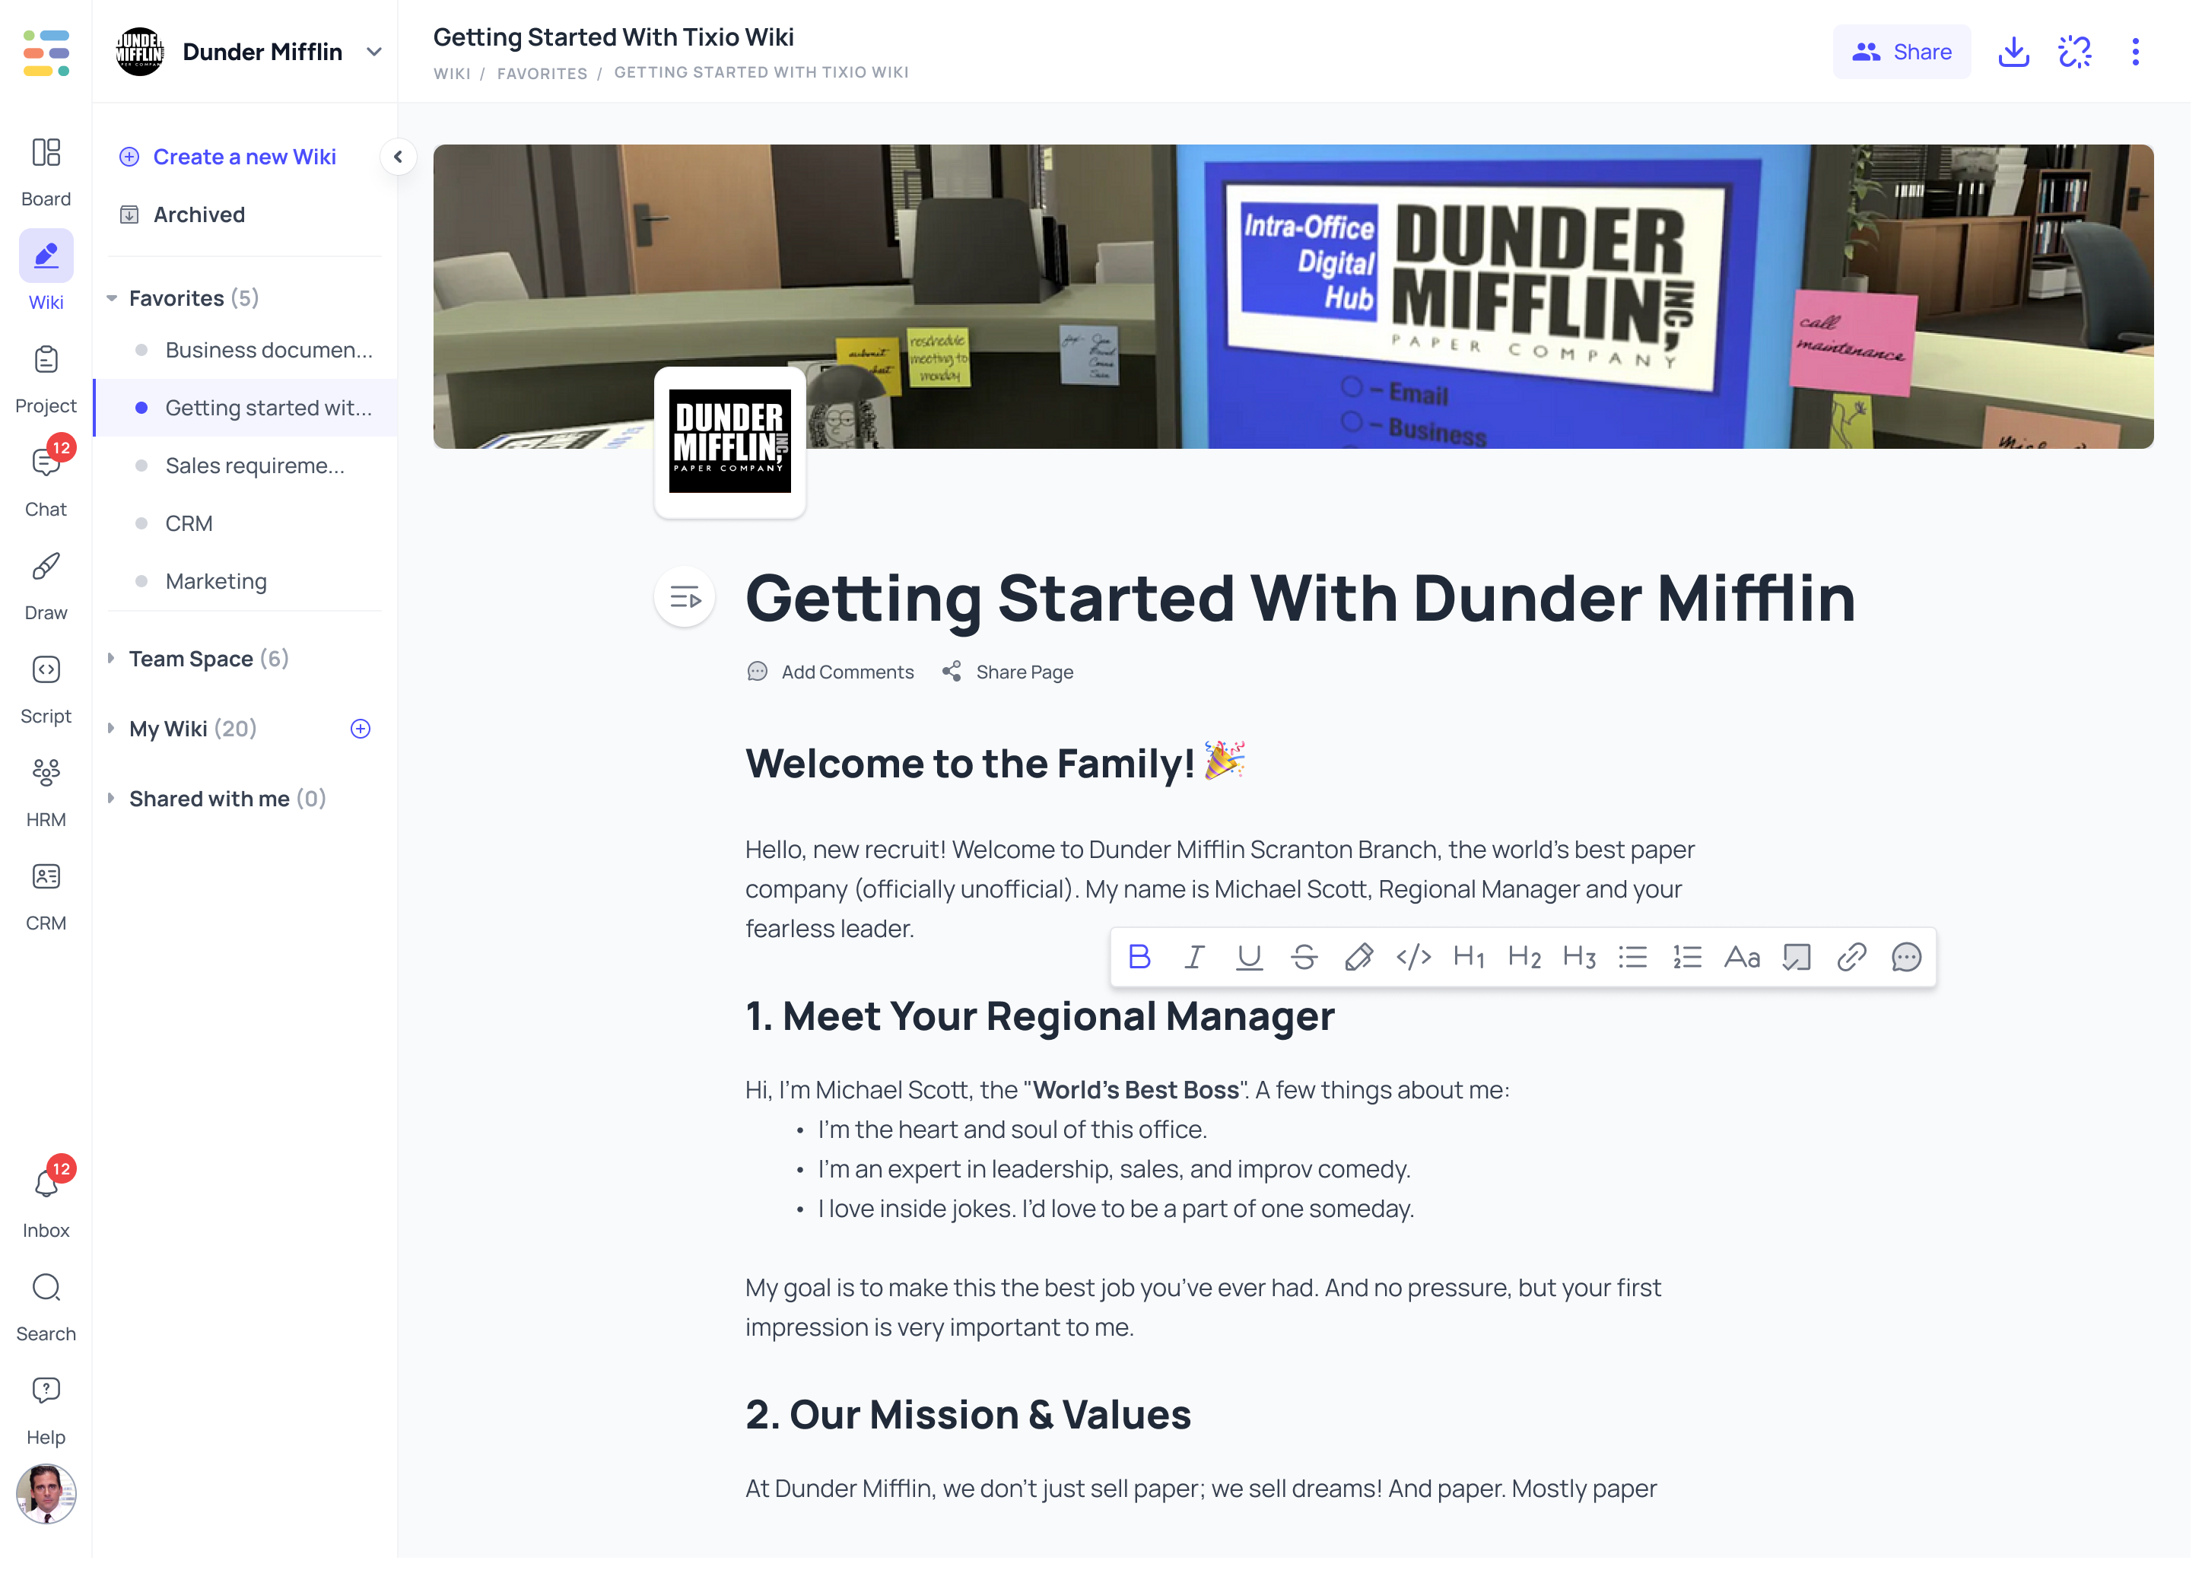2202x1570 pixels.
Task: Add a new page to My Wiki
Action: click(360, 729)
